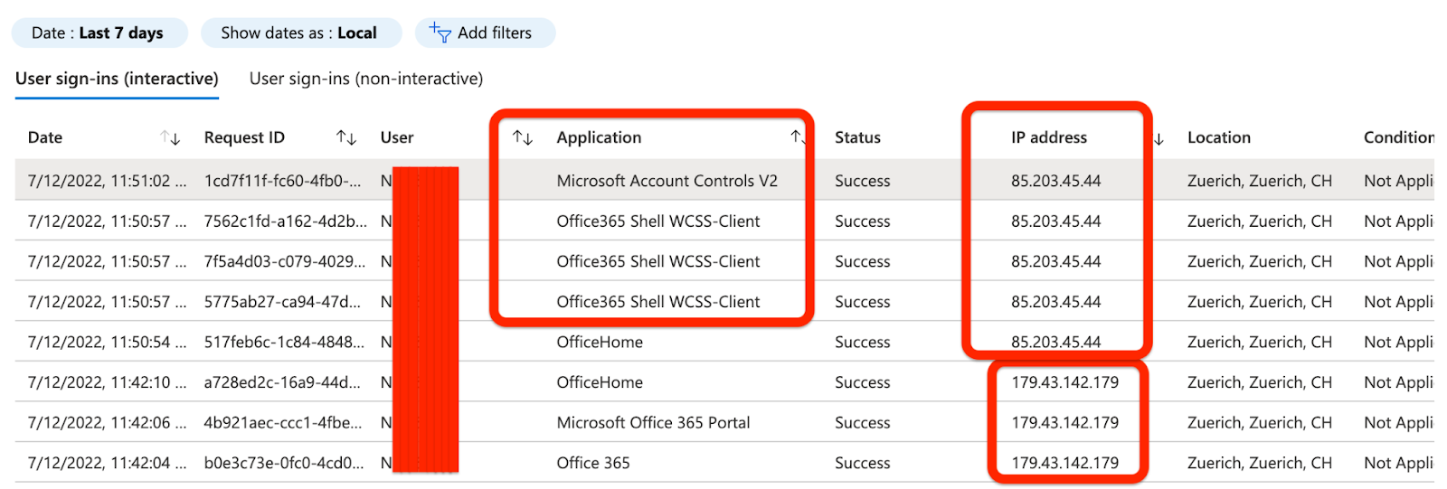Click Zuerich, Zuerich, CH in the a728ed2c row

[1260, 382]
